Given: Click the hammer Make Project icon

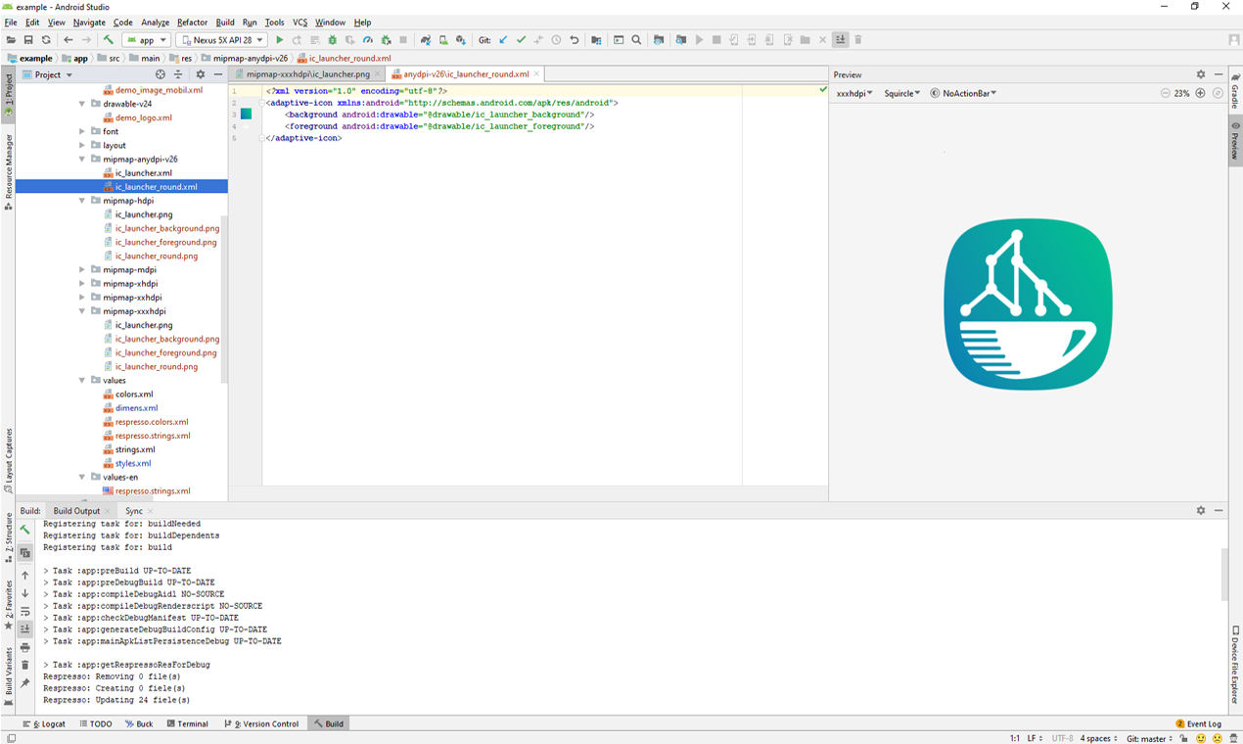Looking at the screenshot, I should click(x=108, y=40).
